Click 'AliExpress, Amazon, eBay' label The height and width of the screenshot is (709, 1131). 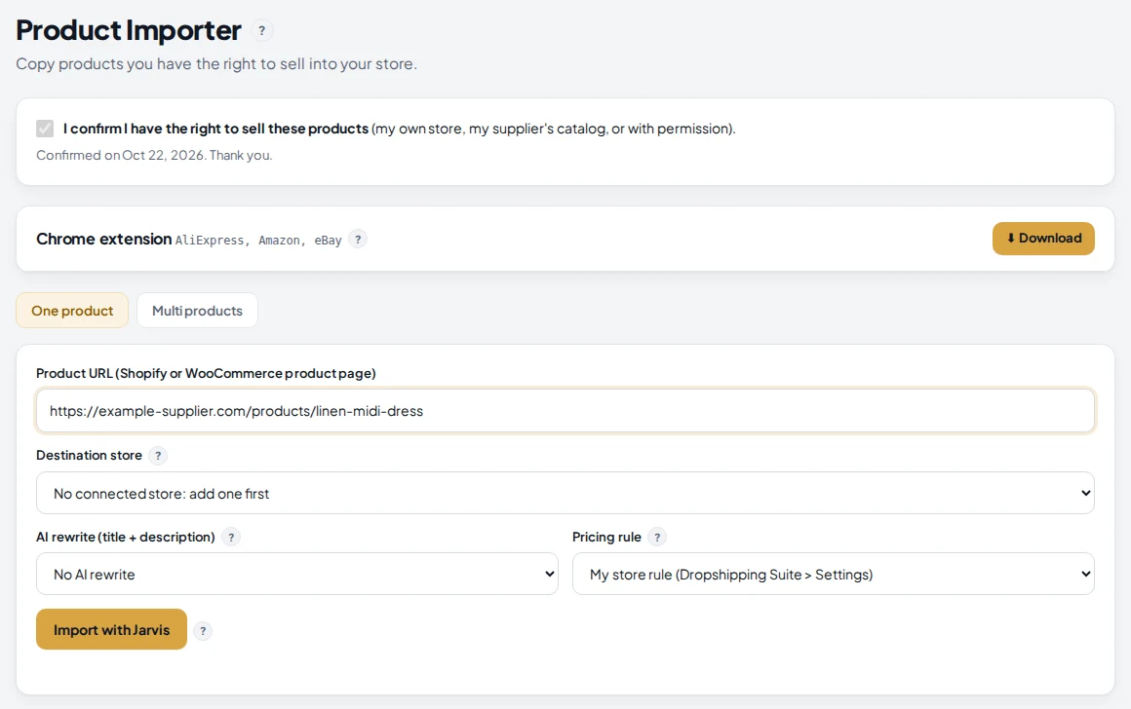[x=258, y=241]
